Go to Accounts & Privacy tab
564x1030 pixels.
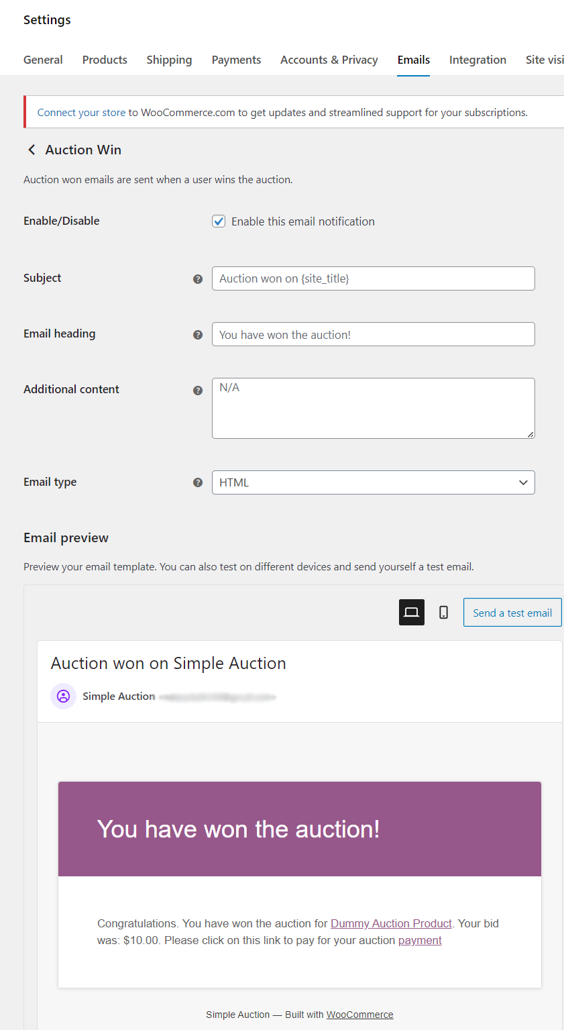coord(329,60)
